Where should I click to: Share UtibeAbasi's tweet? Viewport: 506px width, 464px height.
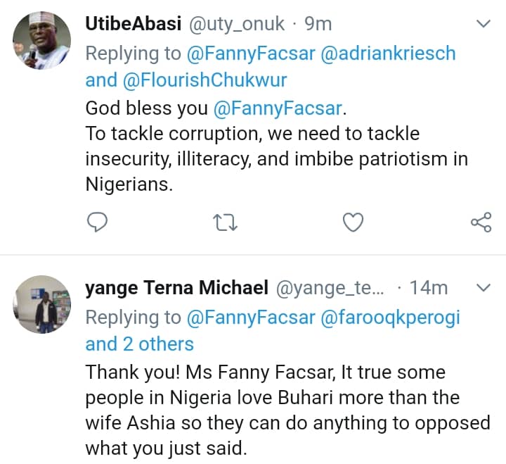click(x=481, y=222)
